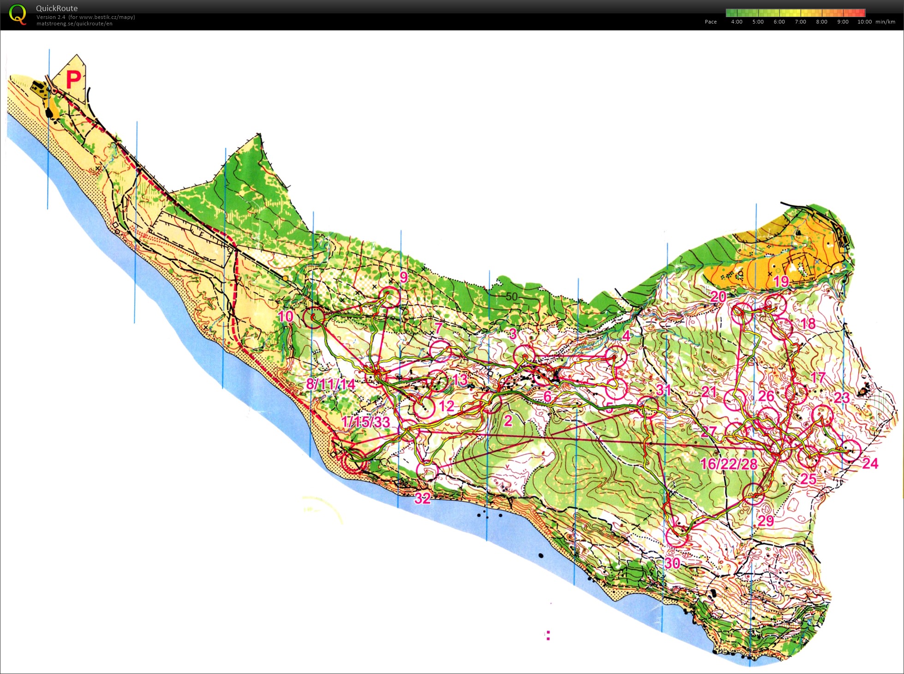This screenshot has width=904, height=674.
Task: Click the Pace legend label
Action: point(711,22)
